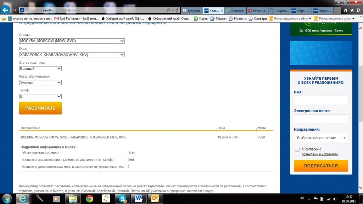The width and height of the screenshot is (363, 204).
Task: Open File Explorer folder in taskbar
Action: pos(73,199)
